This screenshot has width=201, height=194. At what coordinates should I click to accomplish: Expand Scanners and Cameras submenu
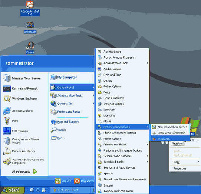(x=147, y=156)
